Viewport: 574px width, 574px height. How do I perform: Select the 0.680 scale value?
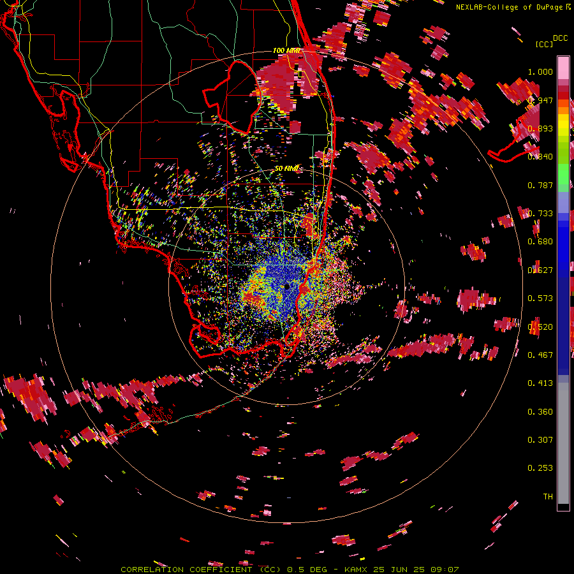pos(540,242)
